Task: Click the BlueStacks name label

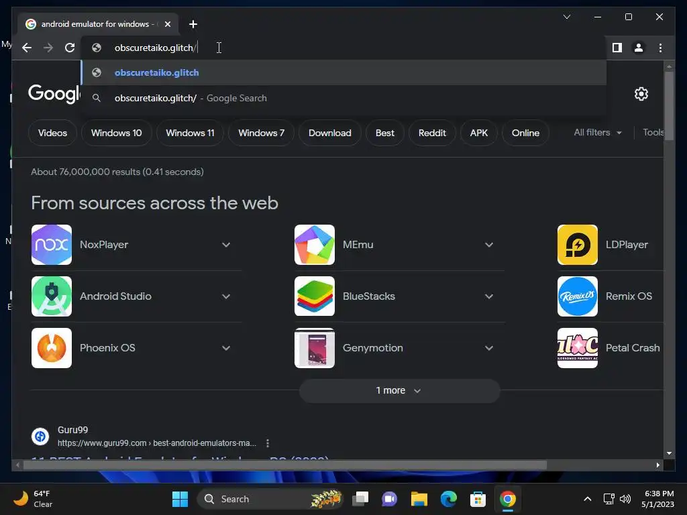Action: click(369, 296)
